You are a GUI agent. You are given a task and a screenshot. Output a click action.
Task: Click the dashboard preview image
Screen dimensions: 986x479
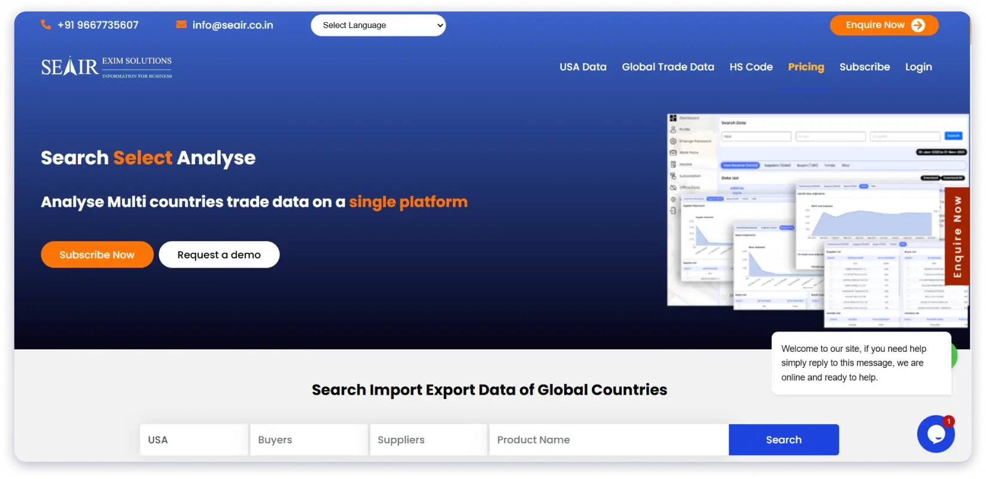tap(818, 221)
